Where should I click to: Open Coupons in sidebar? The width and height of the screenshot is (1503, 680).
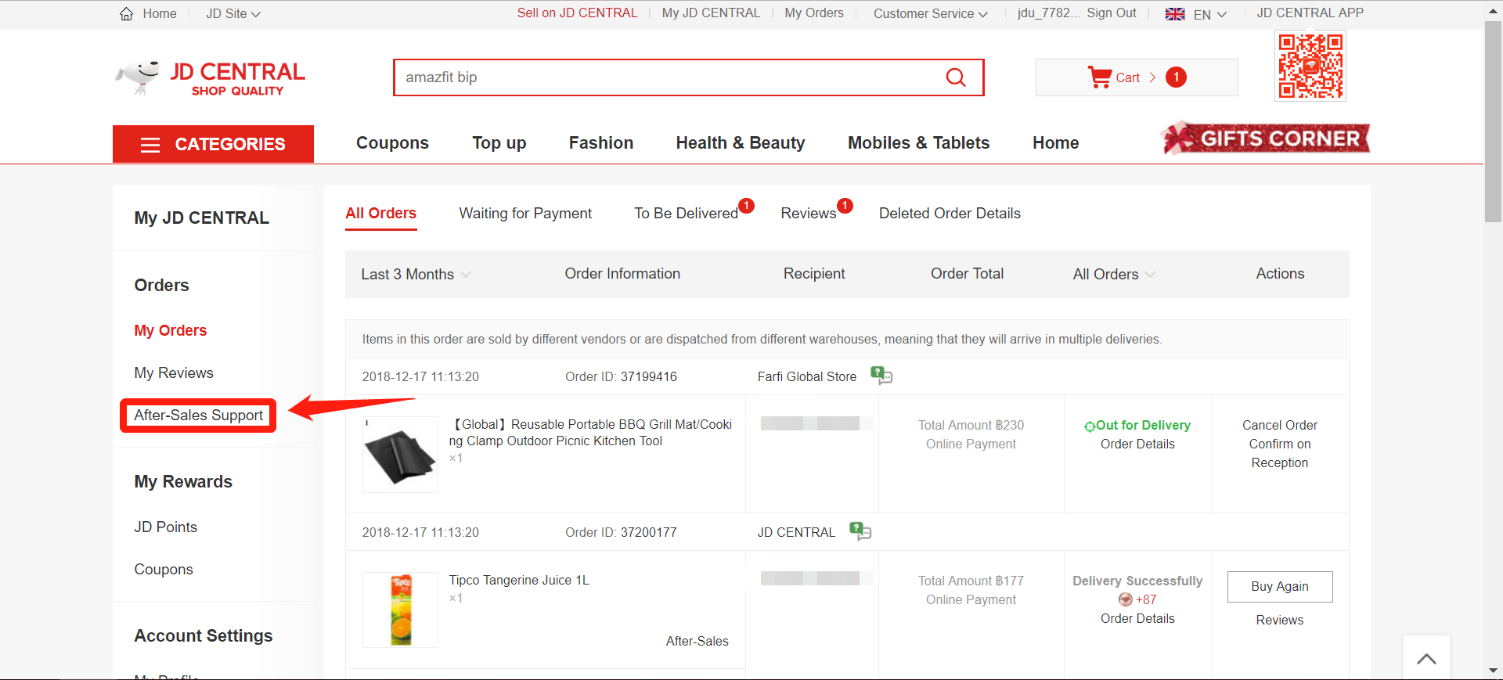coord(164,569)
